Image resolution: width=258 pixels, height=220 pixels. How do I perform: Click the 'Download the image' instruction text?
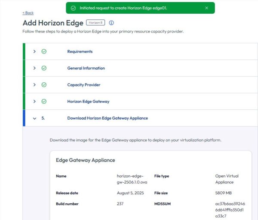click(x=135, y=140)
